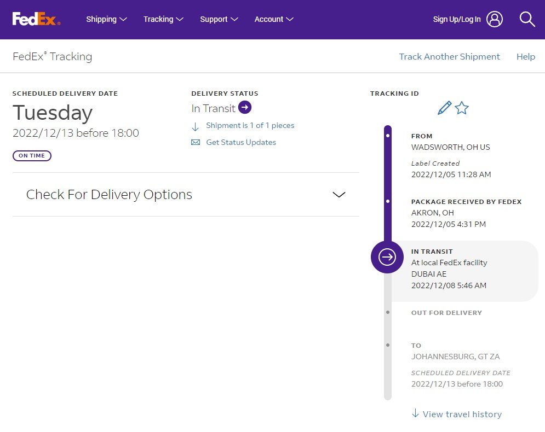Click the In Transit delivery status text

[214, 109]
